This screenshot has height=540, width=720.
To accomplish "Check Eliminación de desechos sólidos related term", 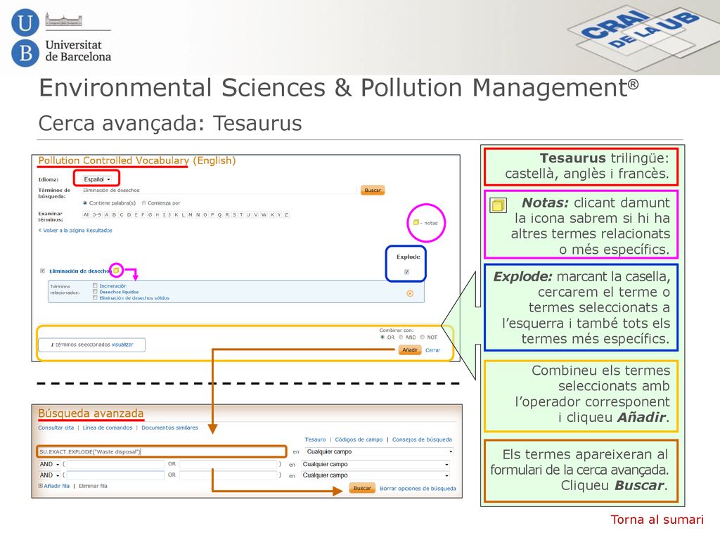I will click(x=95, y=297).
